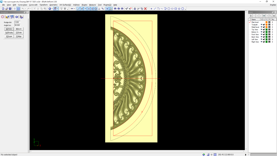Image resolution: width=277 pixels, height=156 pixels.
Task: Expand the drawing tools overflow arrow
Action: tap(185, 9)
